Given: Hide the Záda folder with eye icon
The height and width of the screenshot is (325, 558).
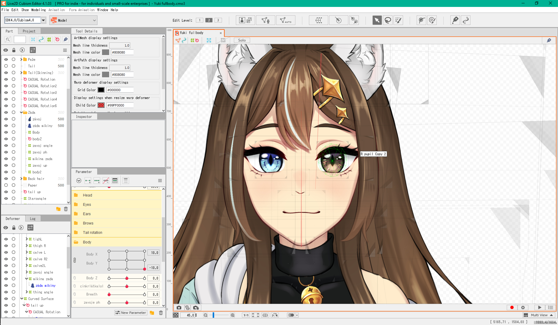Looking at the screenshot, I should point(6,113).
